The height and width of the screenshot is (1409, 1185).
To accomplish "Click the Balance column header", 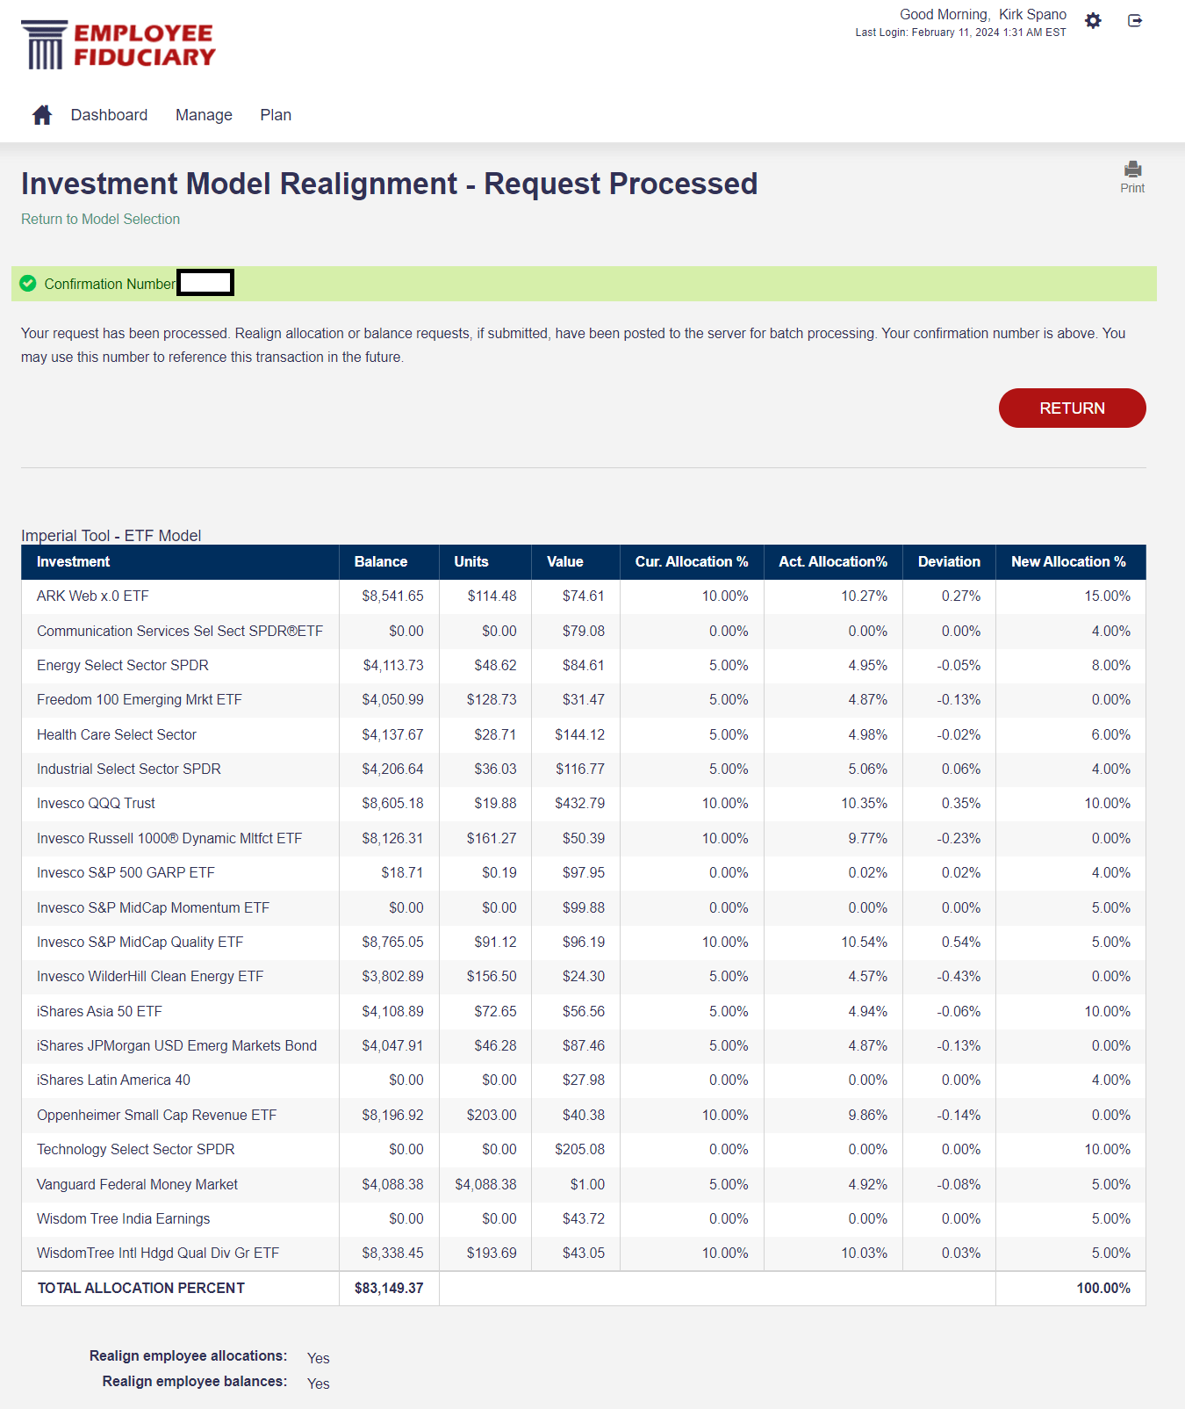I will tap(389, 562).
